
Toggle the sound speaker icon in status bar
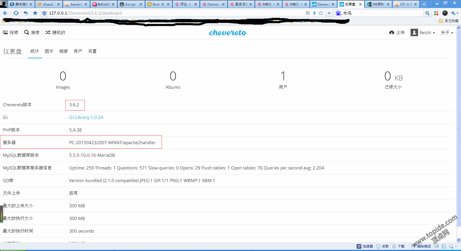pyautogui.click(x=437, y=246)
